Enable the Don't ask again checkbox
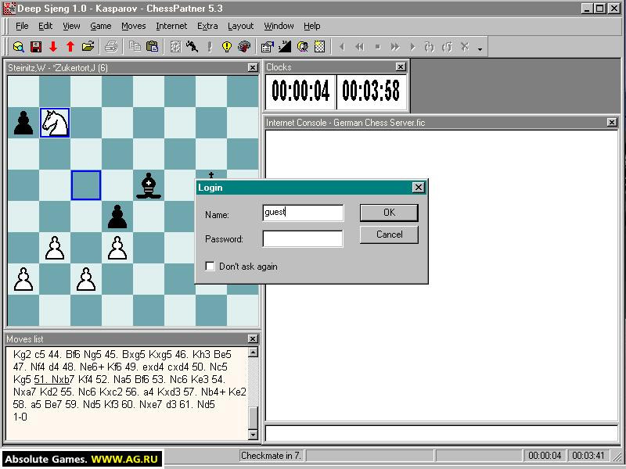 pos(210,266)
